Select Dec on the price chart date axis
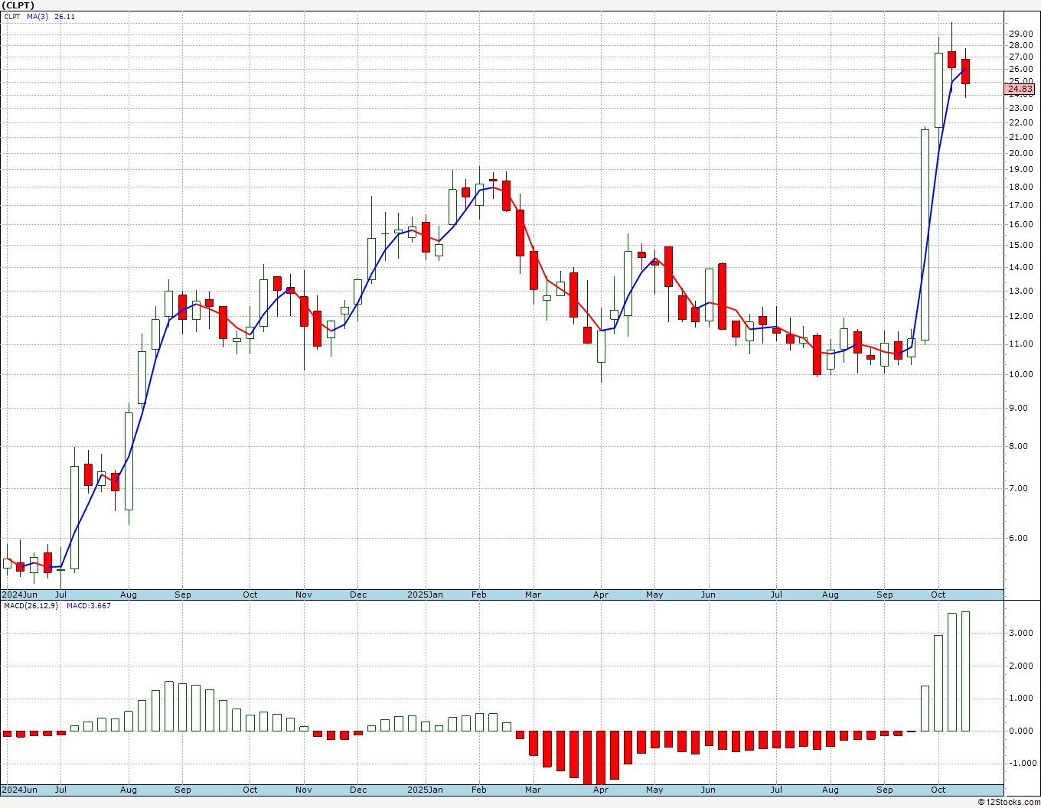 tap(358, 595)
